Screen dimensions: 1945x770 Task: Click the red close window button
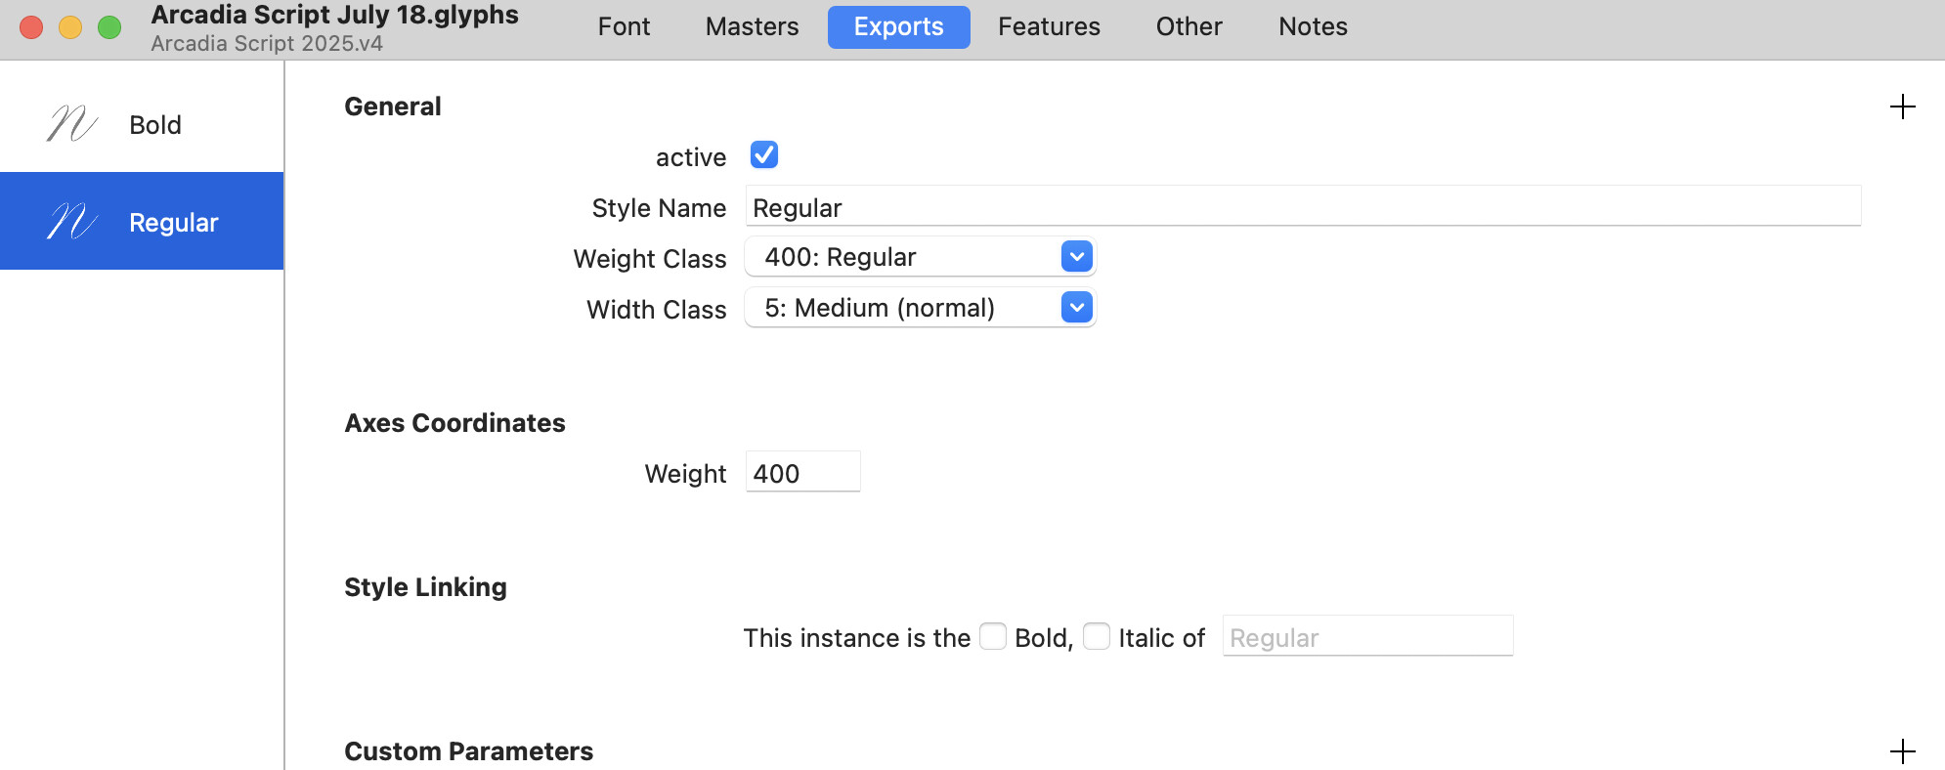31,27
